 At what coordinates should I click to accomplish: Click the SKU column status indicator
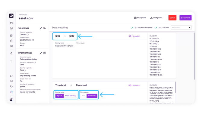(162, 27)
